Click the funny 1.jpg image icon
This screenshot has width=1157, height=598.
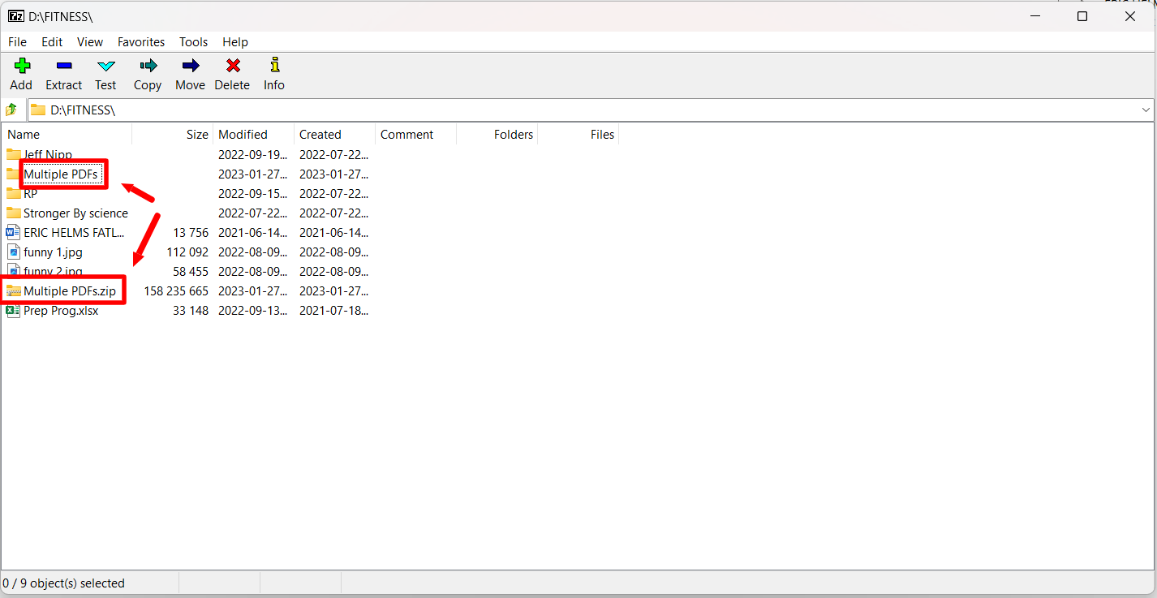point(14,252)
